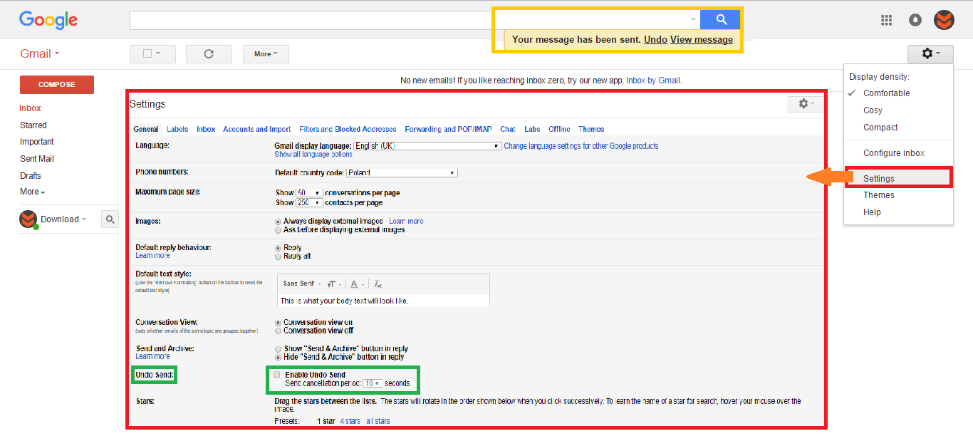Image resolution: width=973 pixels, height=446 pixels.
Task: Choose Settings in the gear menu
Action: click(898, 178)
